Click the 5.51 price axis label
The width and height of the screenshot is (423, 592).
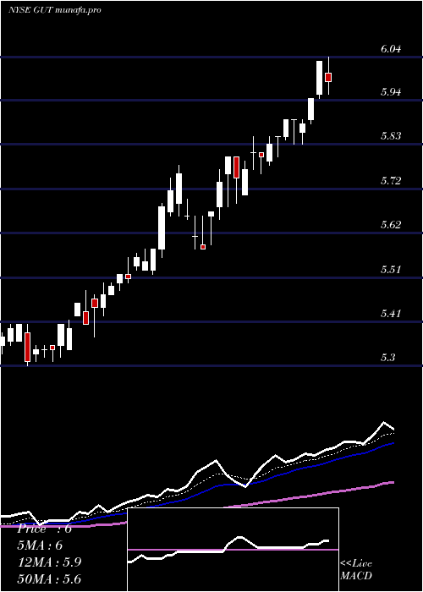coord(391,269)
